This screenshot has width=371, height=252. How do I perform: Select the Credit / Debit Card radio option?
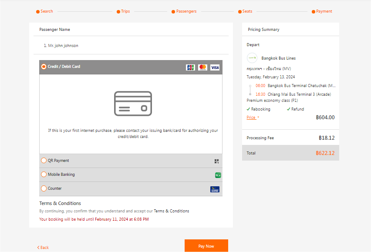[44, 67]
